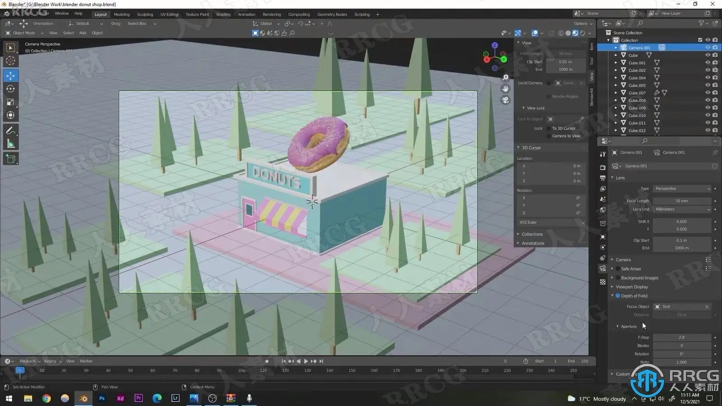722x406 pixels.
Task: Select the Move tool in left toolbar
Action: pos(10,76)
